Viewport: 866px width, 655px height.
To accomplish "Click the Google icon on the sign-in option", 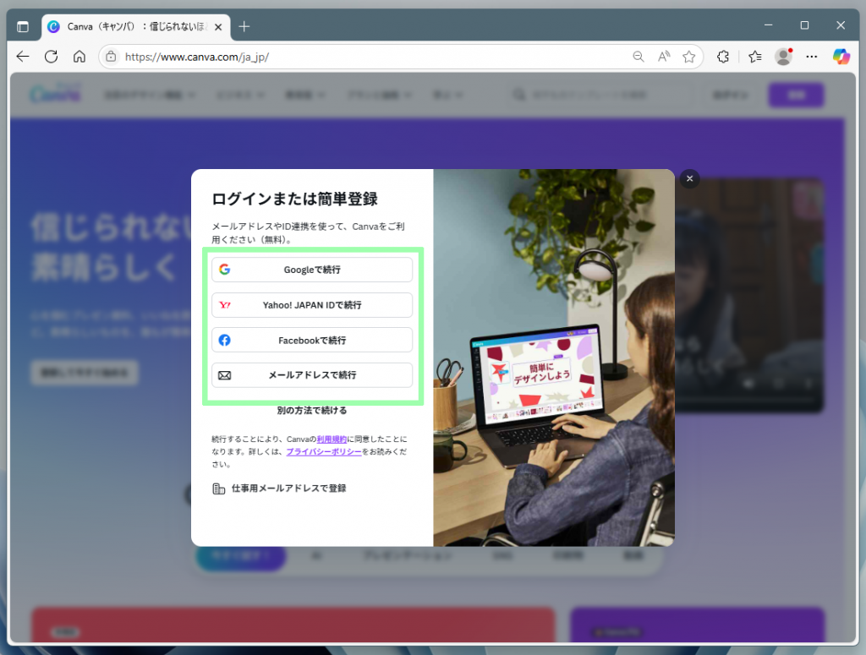I will click(225, 270).
